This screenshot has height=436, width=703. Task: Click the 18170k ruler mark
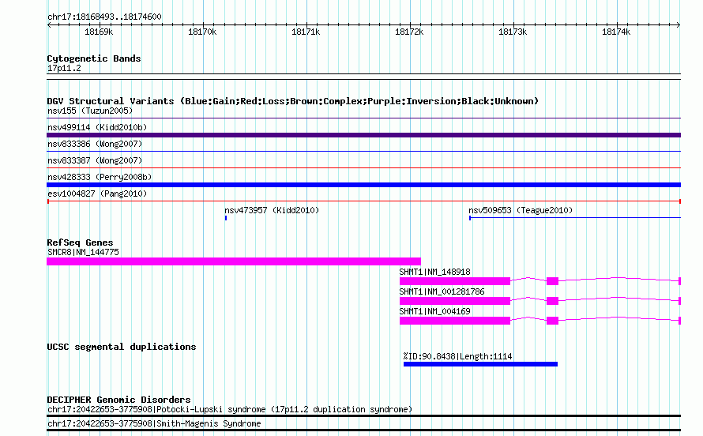tap(202, 32)
